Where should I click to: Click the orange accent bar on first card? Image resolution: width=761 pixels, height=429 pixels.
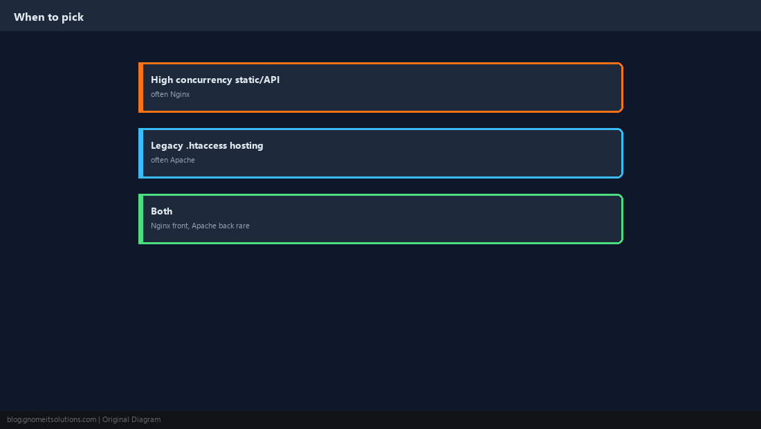(x=140, y=87)
